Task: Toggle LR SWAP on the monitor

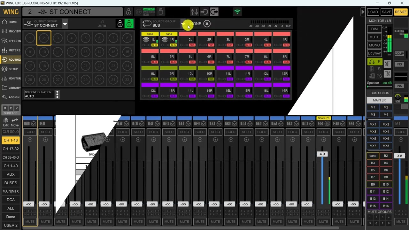Action: coord(374,53)
